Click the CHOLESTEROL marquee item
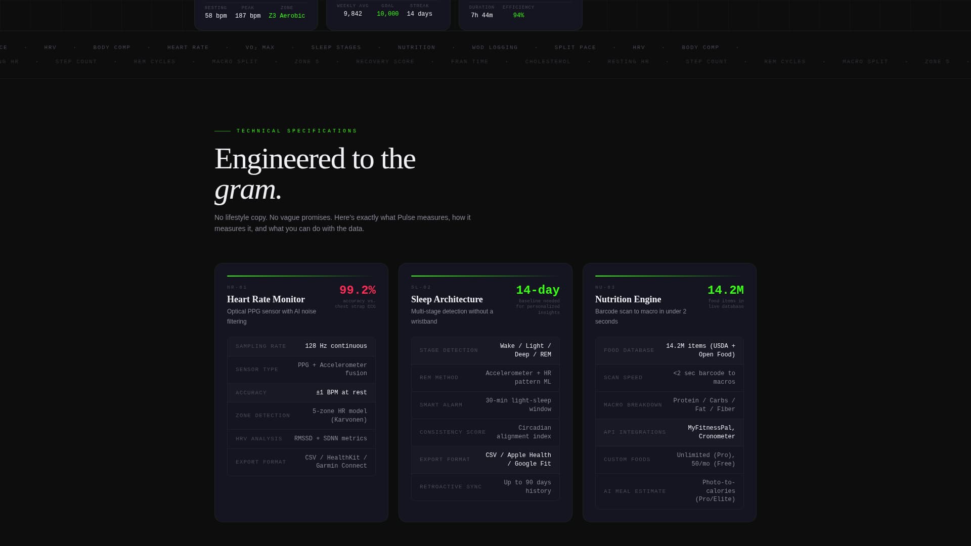The image size is (971, 546). tap(548, 62)
